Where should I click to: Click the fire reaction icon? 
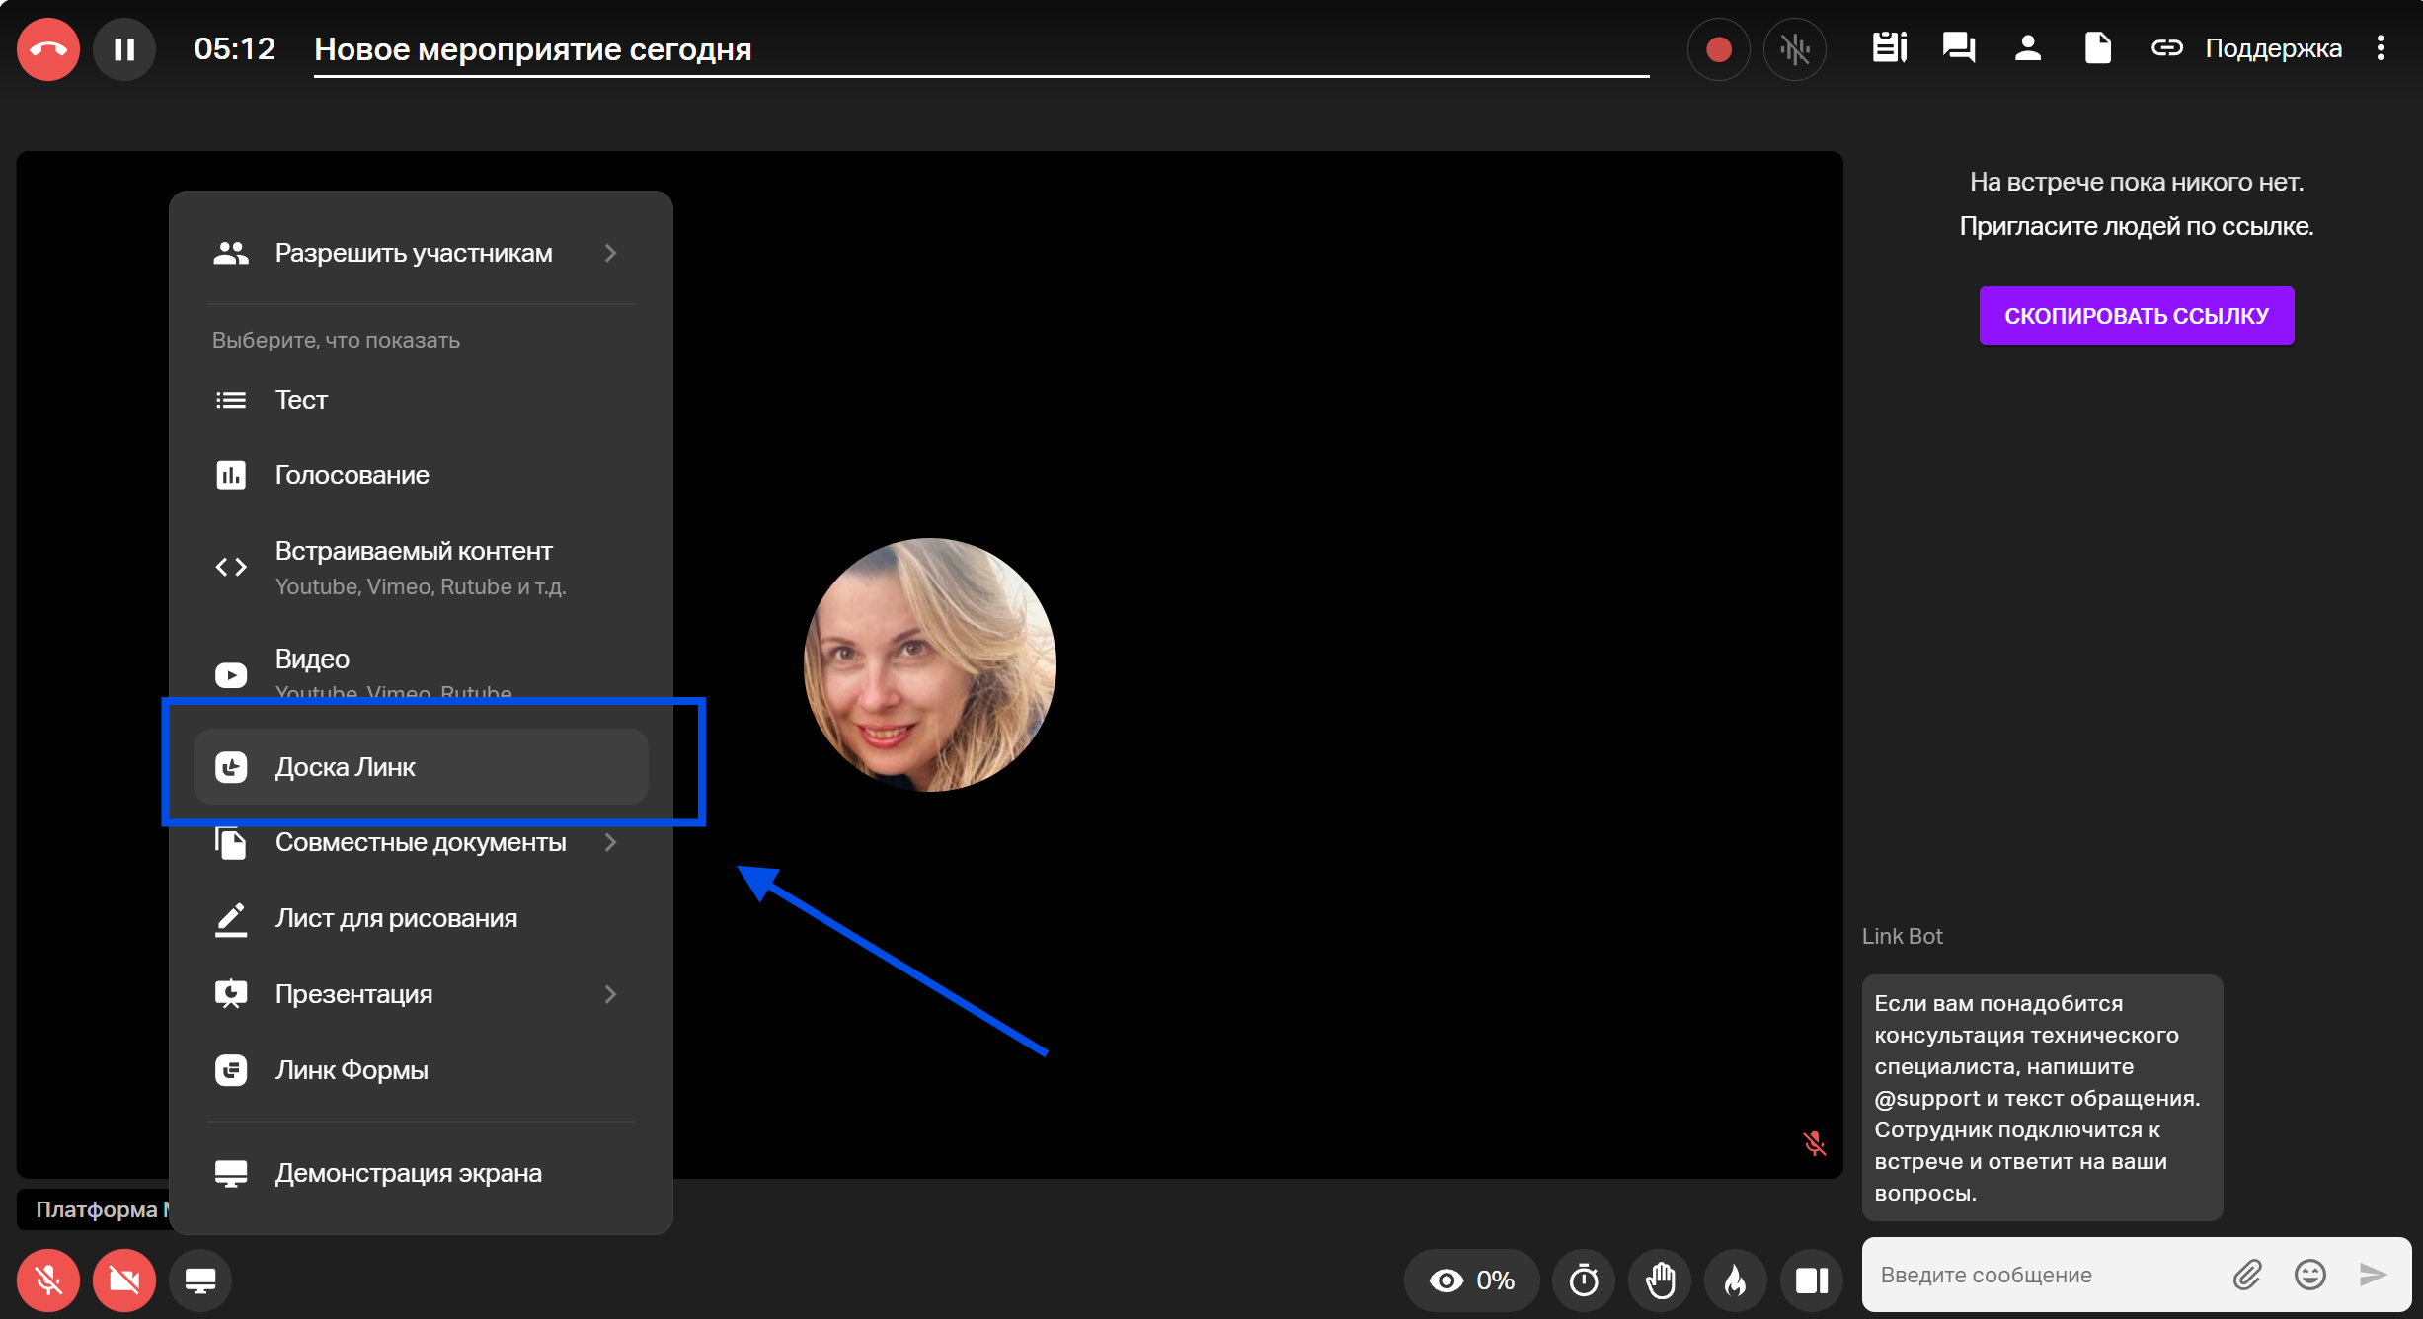(1735, 1280)
